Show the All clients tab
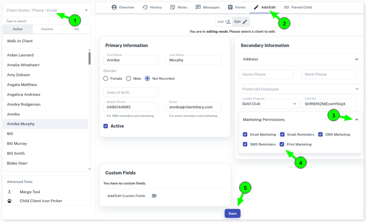This screenshot has height=223, width=367. point(77,29)
